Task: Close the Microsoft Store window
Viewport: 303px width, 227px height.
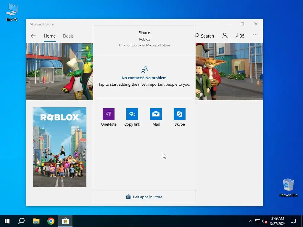Action: (x=256, y=24)
